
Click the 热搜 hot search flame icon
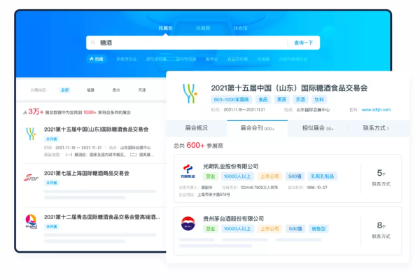pos(90,59)
